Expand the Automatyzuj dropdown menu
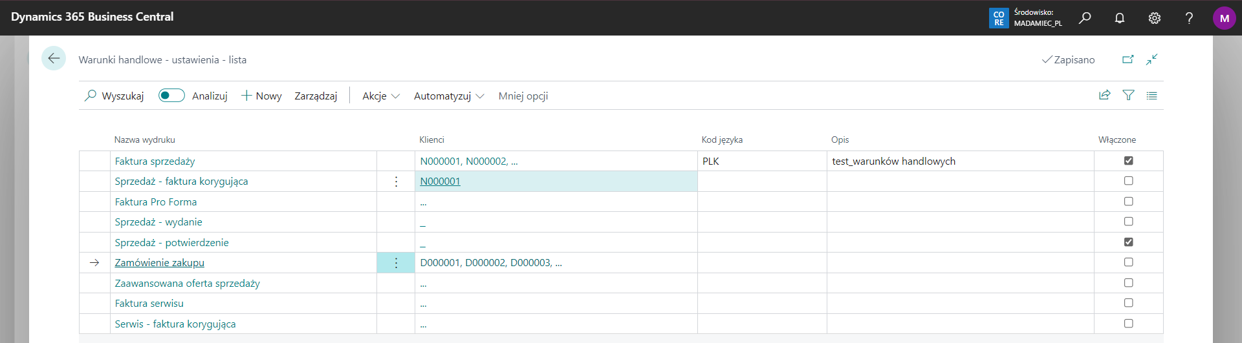Screen dimensions: 1242x343 pyautogui.click(x=449, y=96)
